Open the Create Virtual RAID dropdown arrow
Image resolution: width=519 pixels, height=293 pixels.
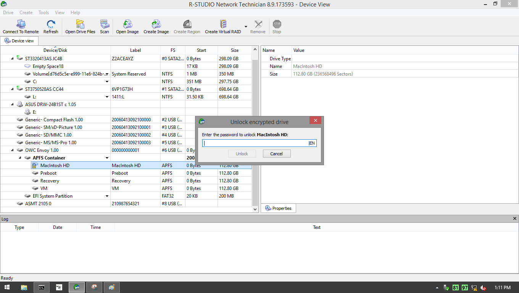(246, 27)
